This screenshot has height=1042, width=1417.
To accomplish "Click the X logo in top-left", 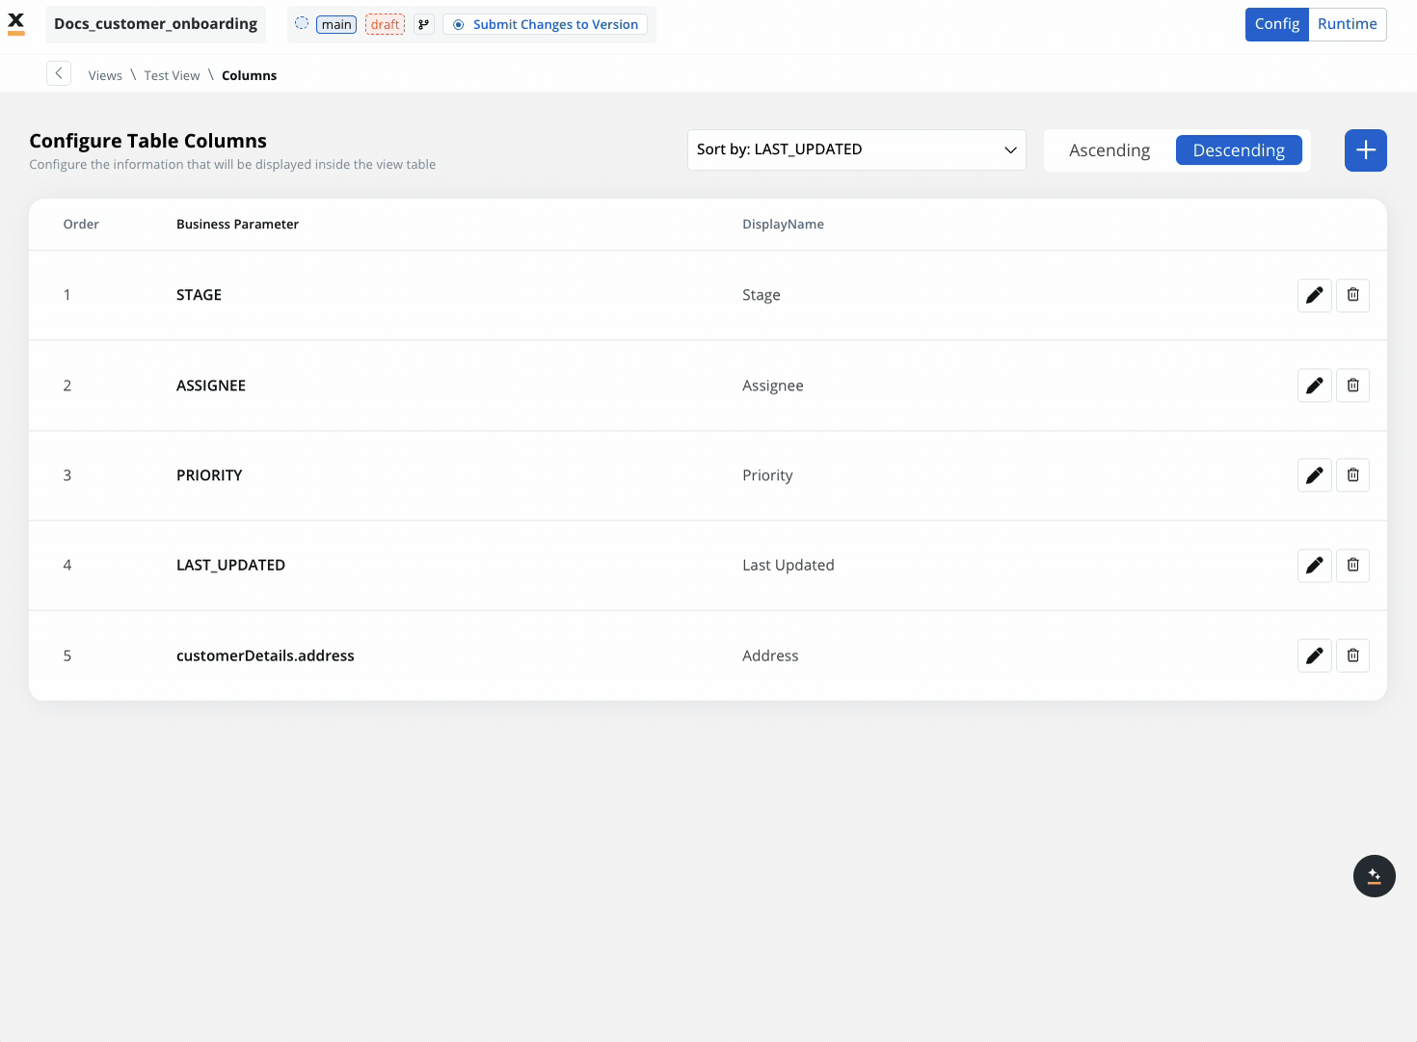I will tap(15, 23).
